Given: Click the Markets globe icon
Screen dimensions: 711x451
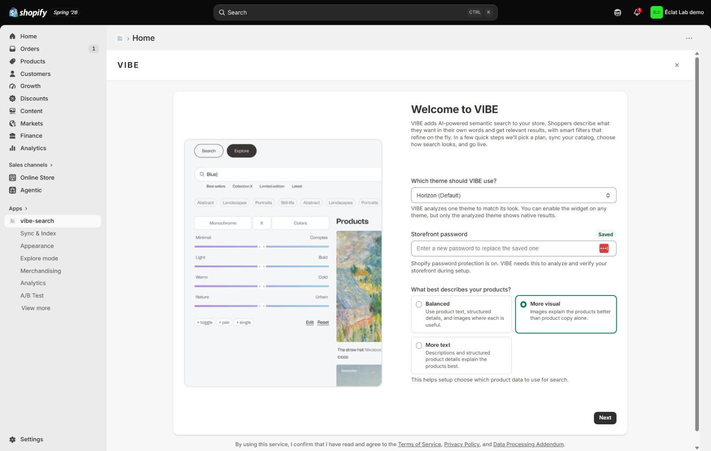Looking at the screenshot, I should click(x=12, y=124).
